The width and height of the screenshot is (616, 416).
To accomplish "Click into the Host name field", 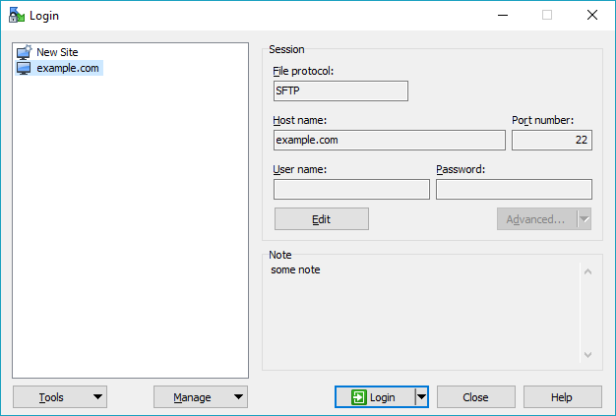I will pyautogui.click(x=389, y=141).
